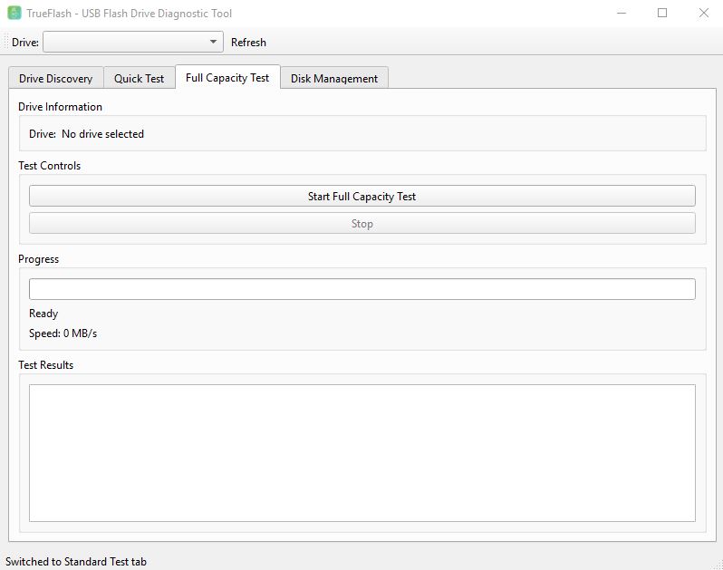Click the disabled Stop button
723x570 pixels.
pyautogui.click(x=362, y=223)
